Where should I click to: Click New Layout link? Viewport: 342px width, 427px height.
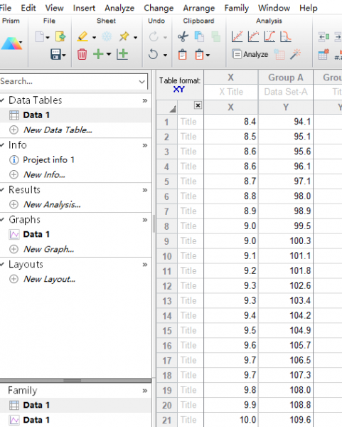[49, 279]
